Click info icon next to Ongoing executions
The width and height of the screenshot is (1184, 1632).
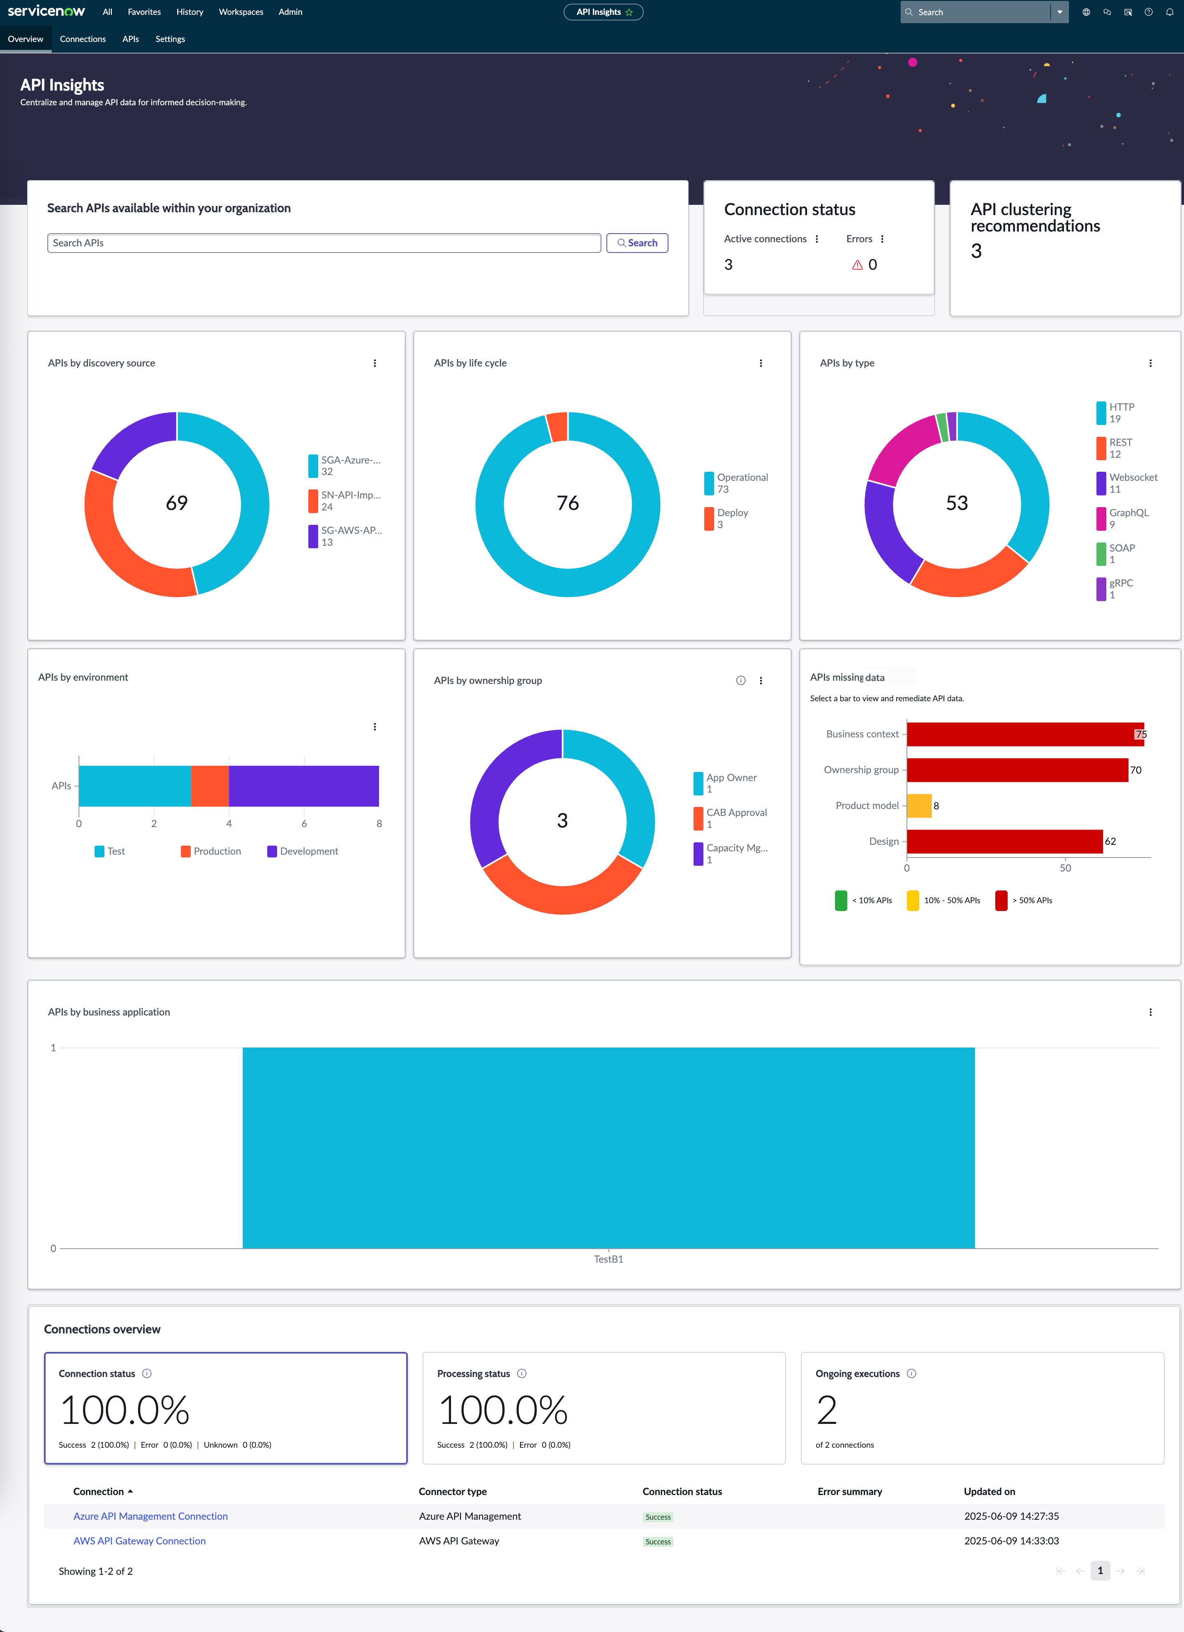911,1373
